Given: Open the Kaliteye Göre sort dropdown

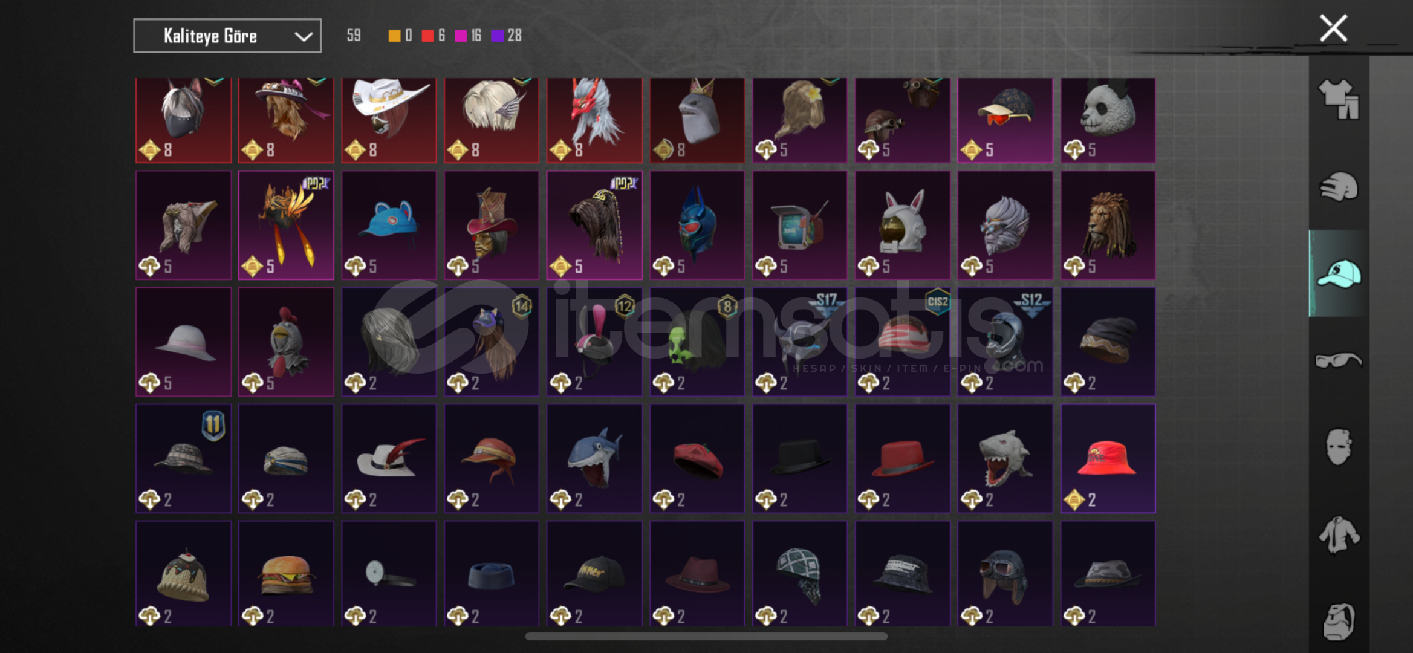Looking at the screenshot, I should pyautogui.click(x=227, y=36).
